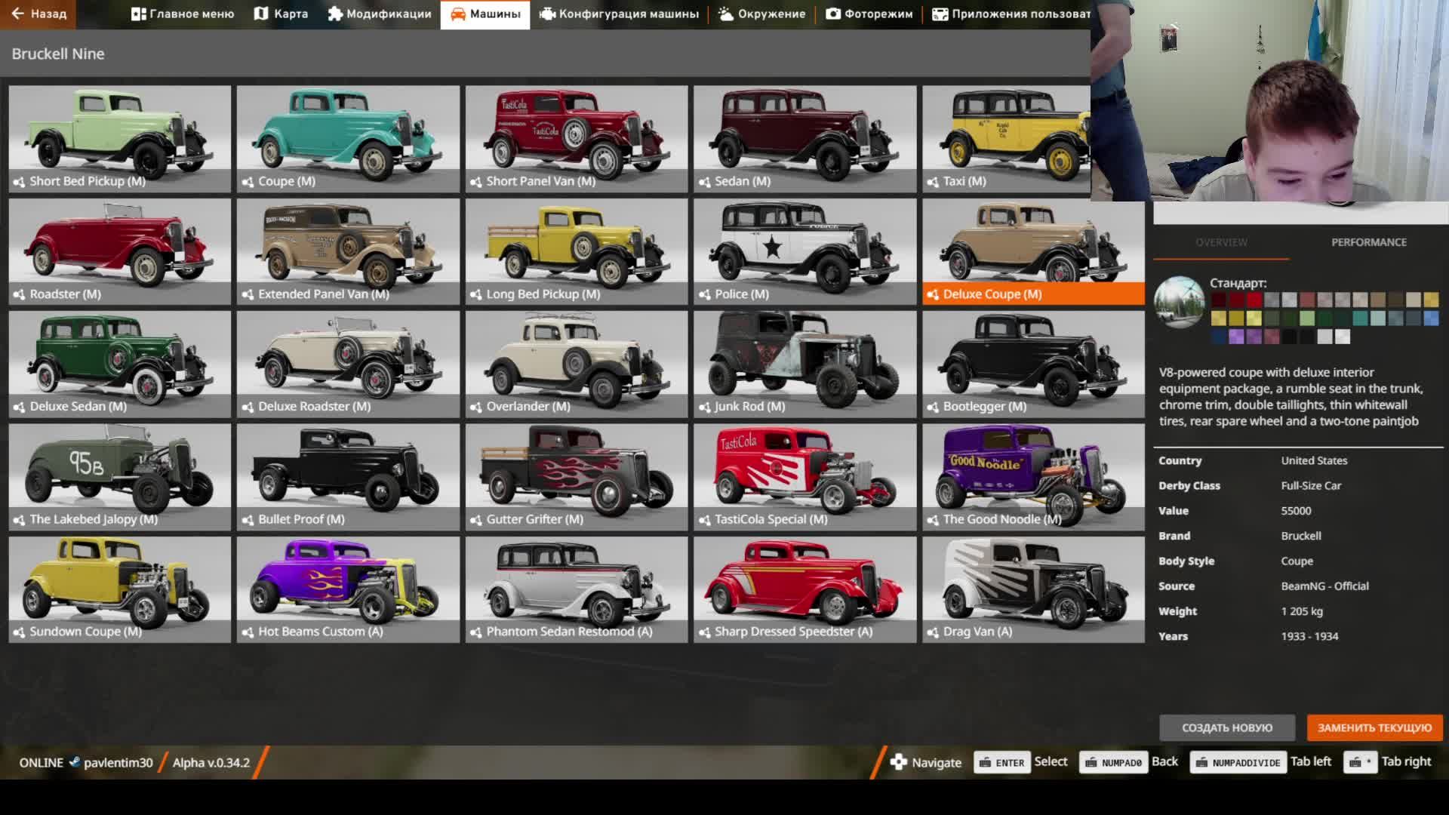The image size is (1449, 815).
Task: Click the ONLINE status text
Action: click(42, 762)
